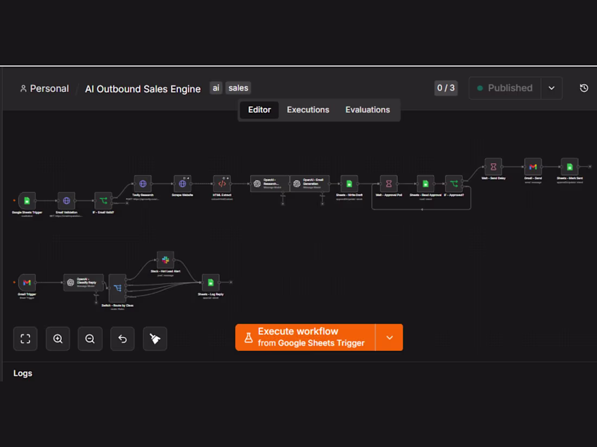Screen dimensions: 597x447
Task: Select the Scrape Website node
Action: pyautogui.click(x=182, y=184)
